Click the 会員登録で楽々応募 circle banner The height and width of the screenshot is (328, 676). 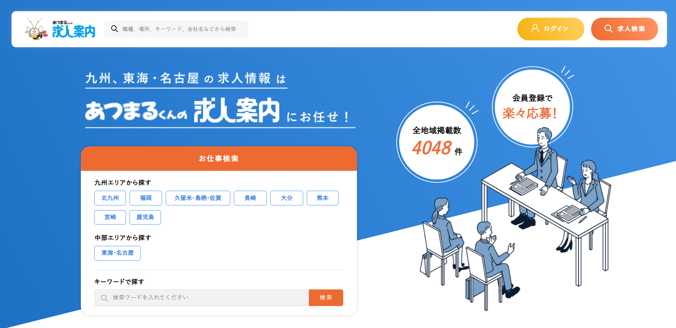pyautogui.click(x=532, y=107)
